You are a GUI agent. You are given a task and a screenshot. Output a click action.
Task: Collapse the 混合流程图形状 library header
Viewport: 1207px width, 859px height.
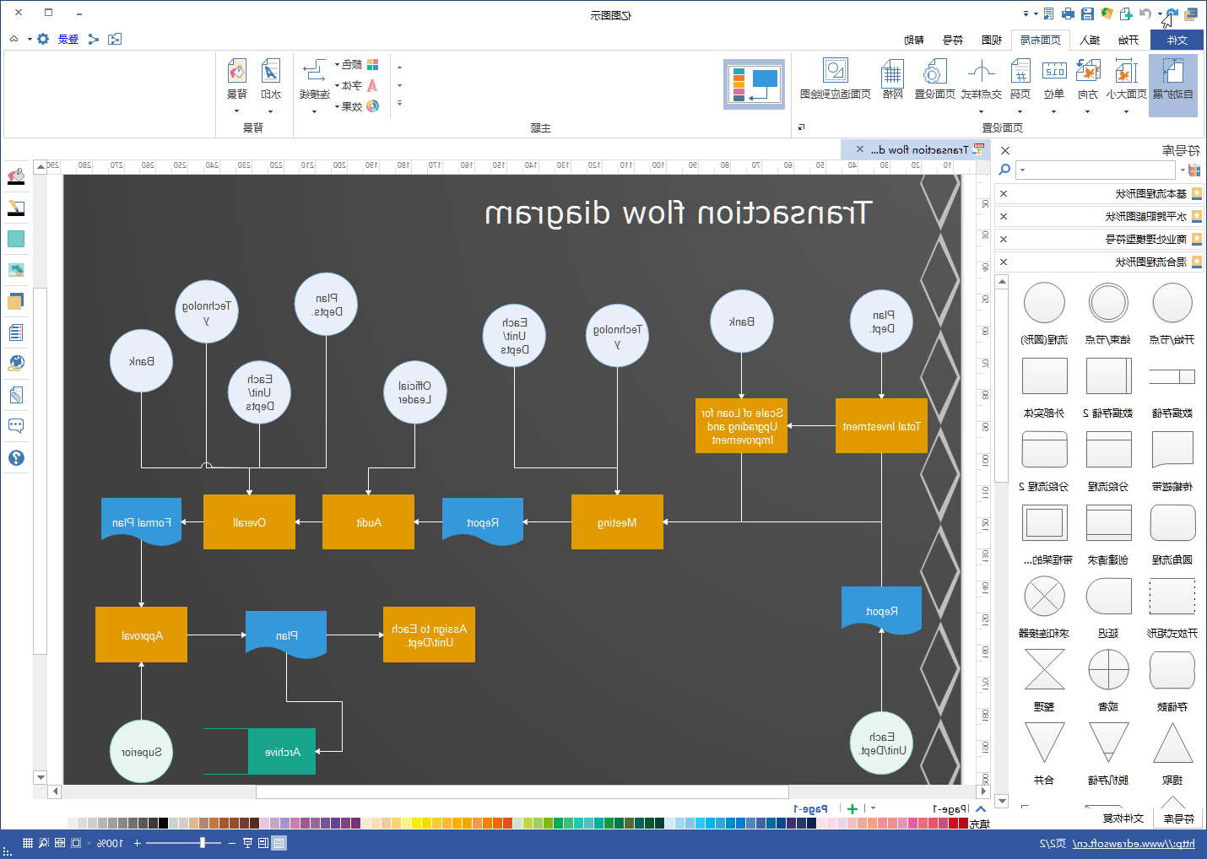click(x=1100, y=262)
